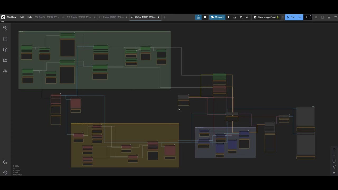Viewport: 338px width, 190px height.
Task: Open the Settings gear icon
Action: click(x=5, y=173)
